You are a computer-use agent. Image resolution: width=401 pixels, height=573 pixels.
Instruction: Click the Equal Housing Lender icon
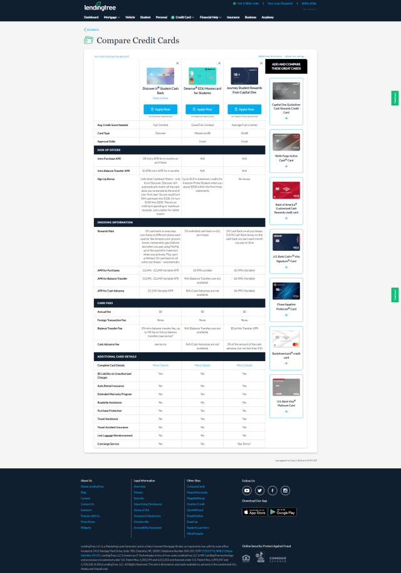tap(246, 559)
